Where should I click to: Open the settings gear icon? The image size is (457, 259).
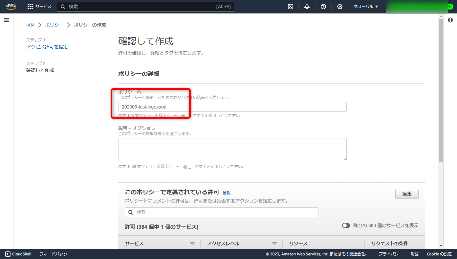point(339,6)
